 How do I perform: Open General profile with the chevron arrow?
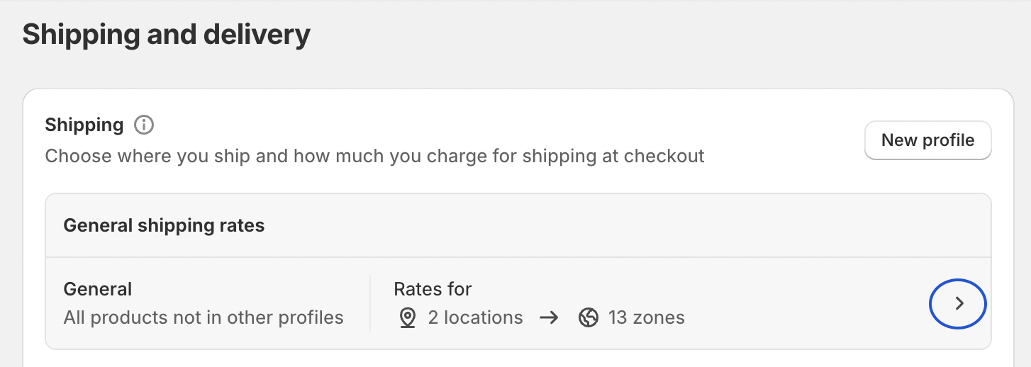pos(958,303)
